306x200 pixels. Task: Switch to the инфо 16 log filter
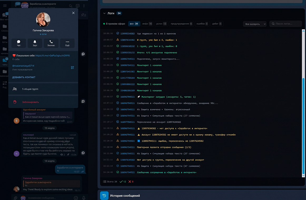(x=147, y=24)
